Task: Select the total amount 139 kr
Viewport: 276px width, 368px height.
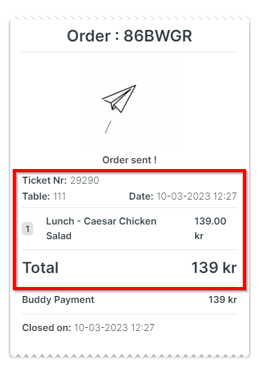Action: tap(214, 268)
